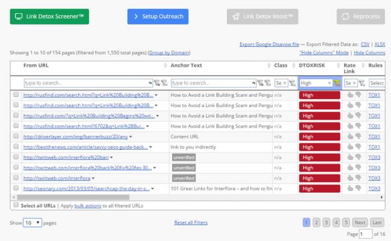
Task: Click filter icon beside From URL search
Action: pos(157,83)
